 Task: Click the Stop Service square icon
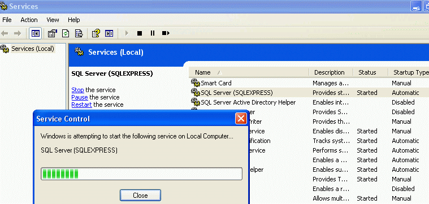pyautogui.click(x=140, y=33)
